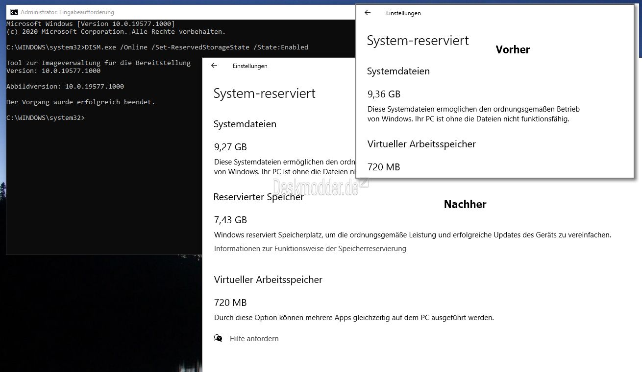Click Virtueller Arbeitsspeicher heading in Nachher window
Image resolution: width=642 pixels, height=372 pixels.
tap(268, 280)
